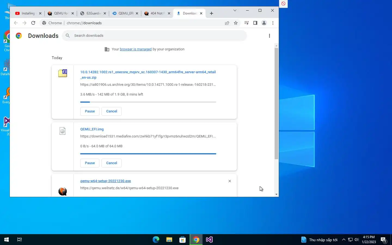Image resolution: width=392 pixels, height=245 pixels.
Task: Show hidden system tray icons
Action: tap(344, 240)
